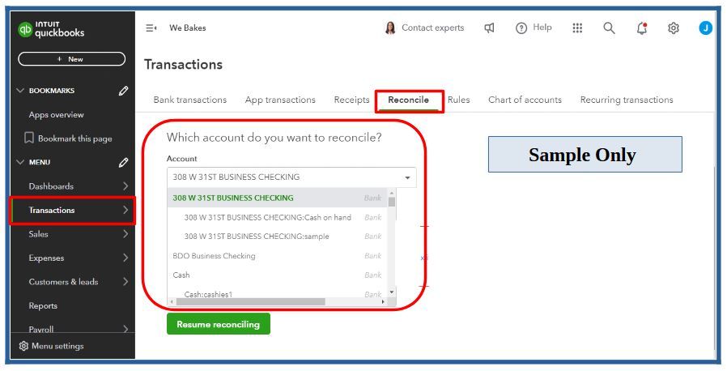The width and height of the screenshot is (727, 371).
Task: Click Resume reconciling button
Action: (219, 324)
